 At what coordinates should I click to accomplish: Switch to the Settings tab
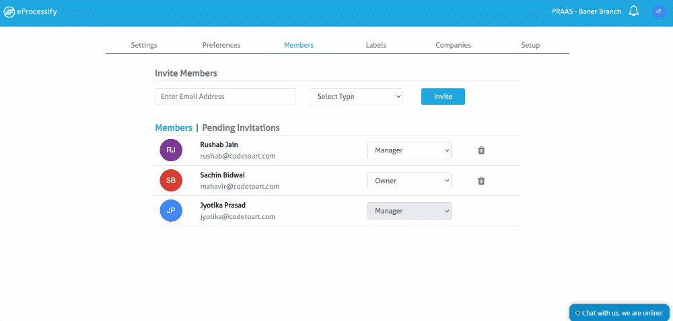point(144,45)
